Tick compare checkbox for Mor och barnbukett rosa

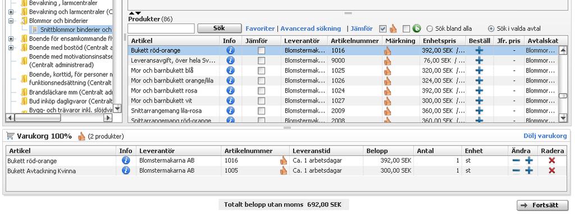pyautogui.click(x=261, y=91)
